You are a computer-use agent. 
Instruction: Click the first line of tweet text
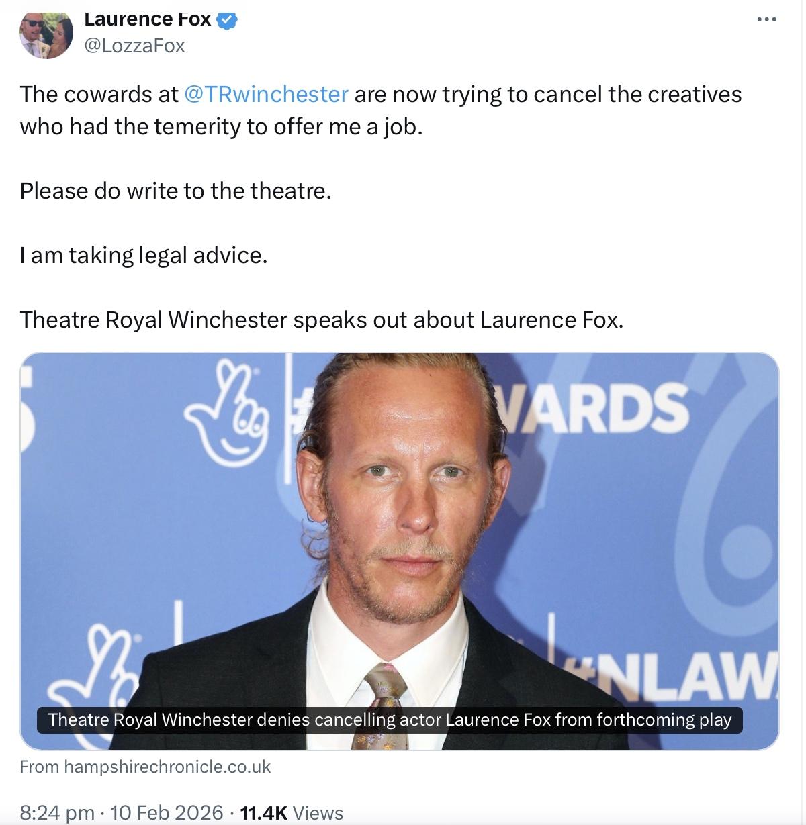tap(381, 94)
